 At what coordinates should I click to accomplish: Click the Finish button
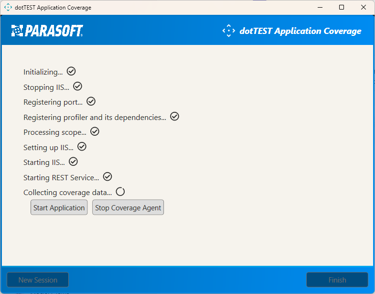pyautogui.click(x=337, y=280)
